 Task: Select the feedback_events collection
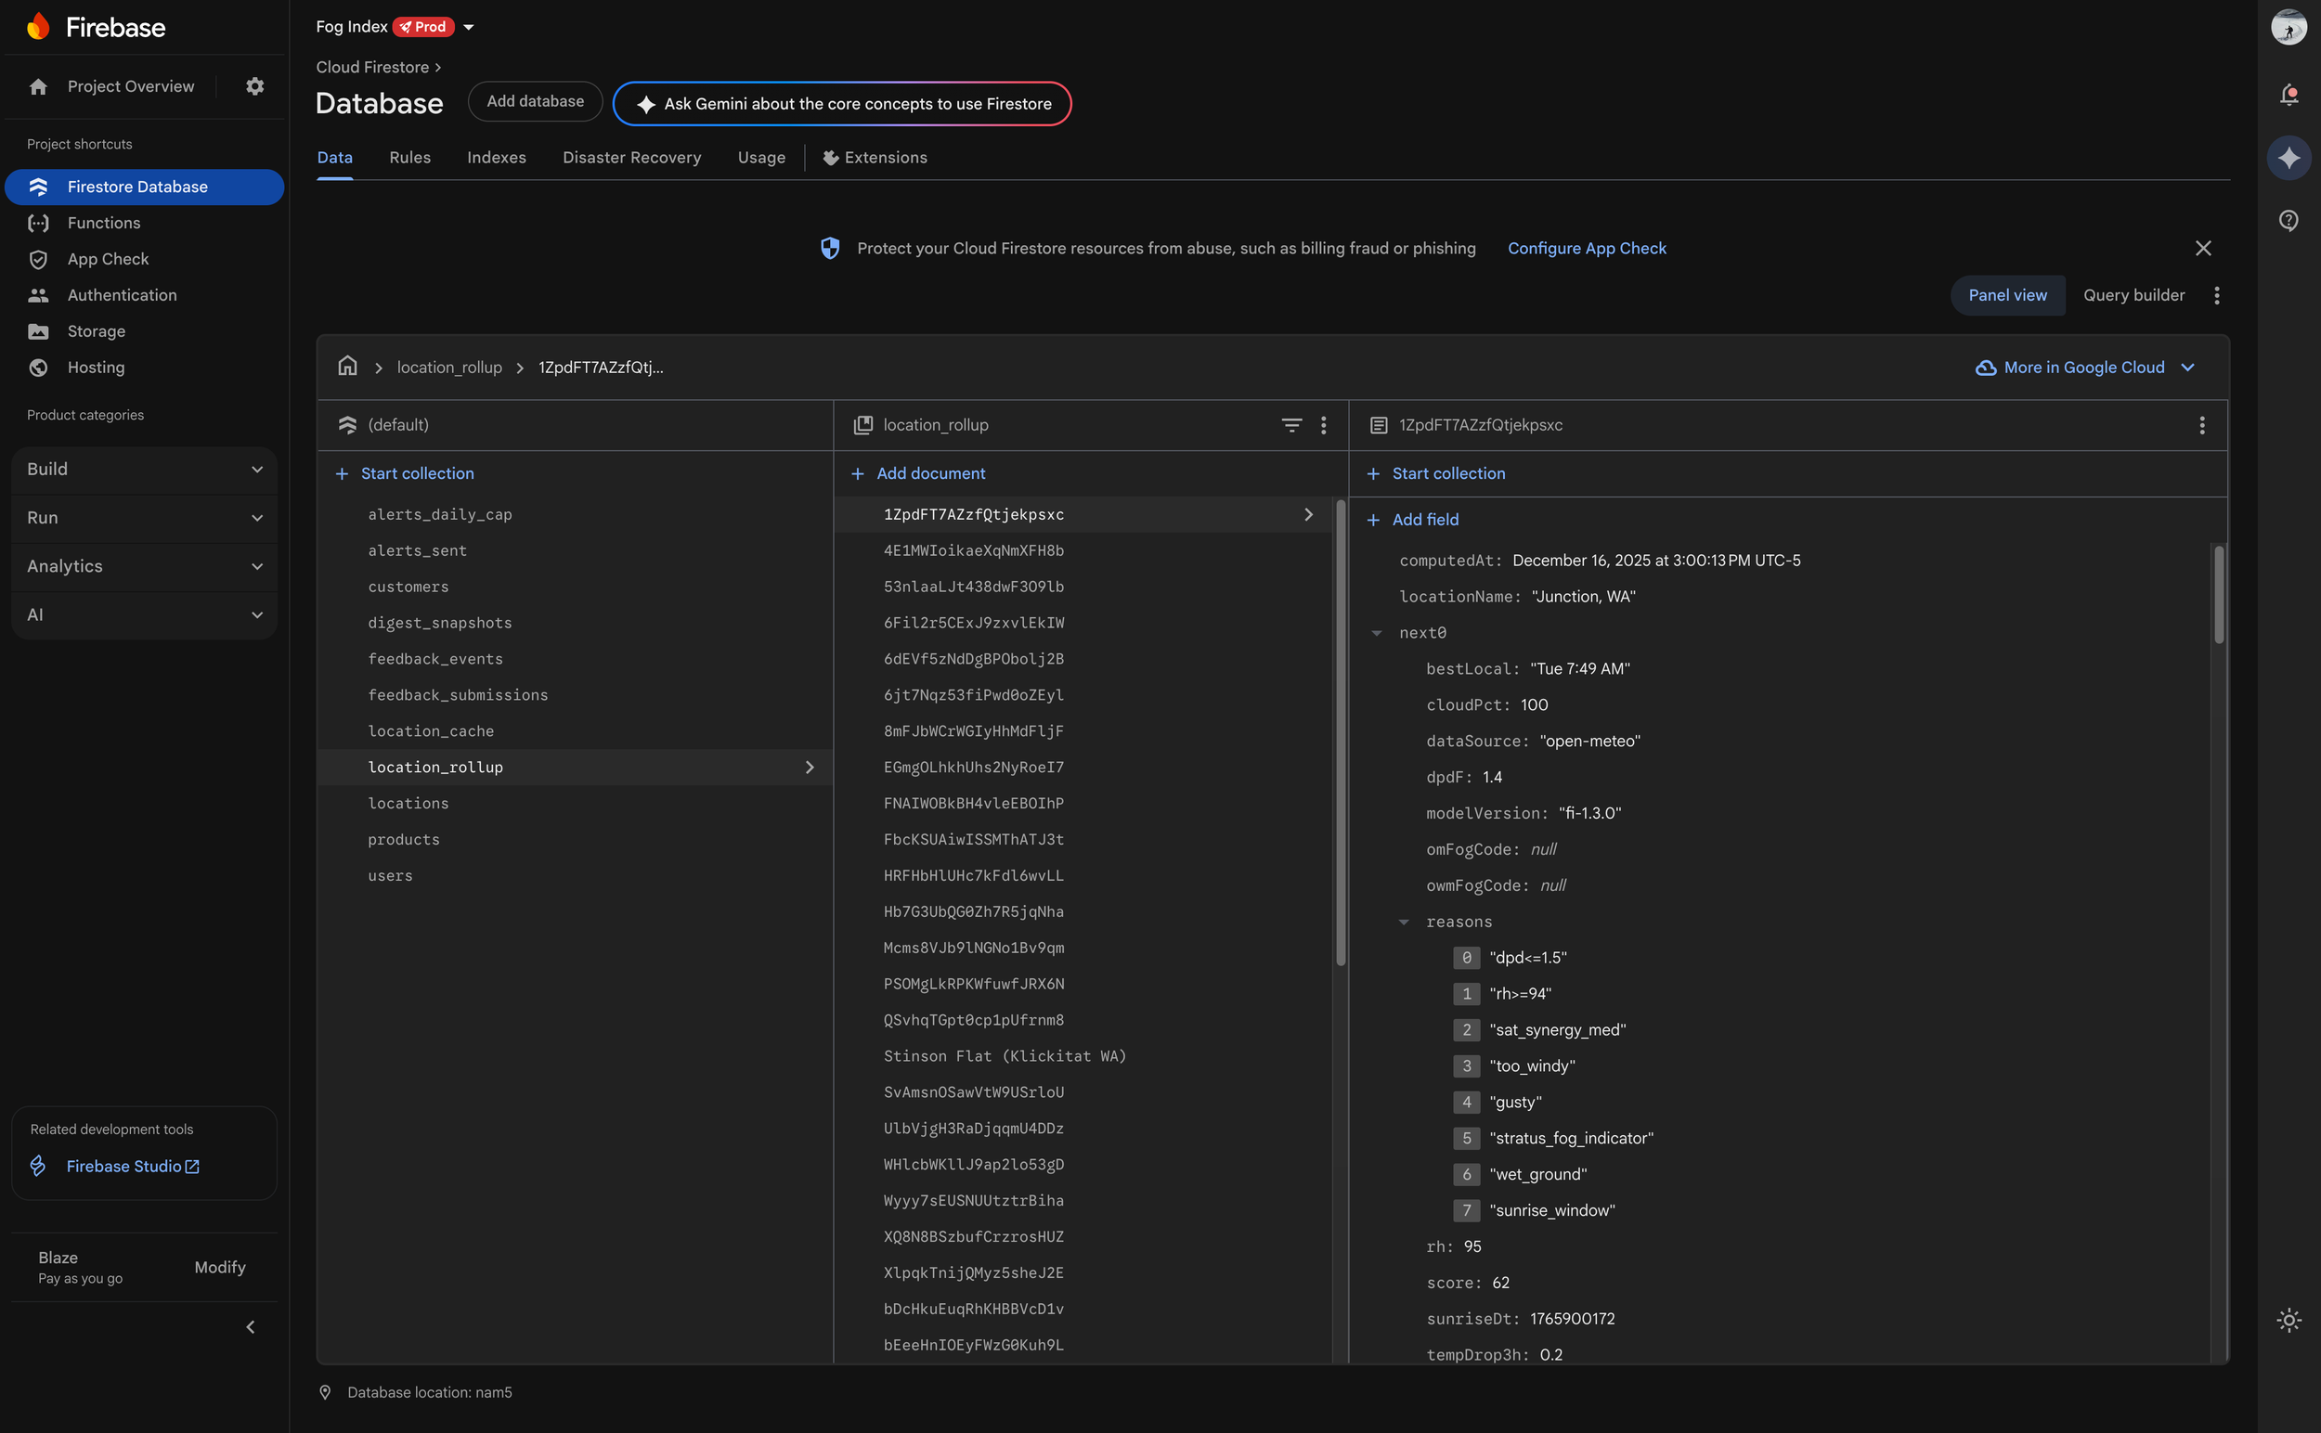point(435,660)
